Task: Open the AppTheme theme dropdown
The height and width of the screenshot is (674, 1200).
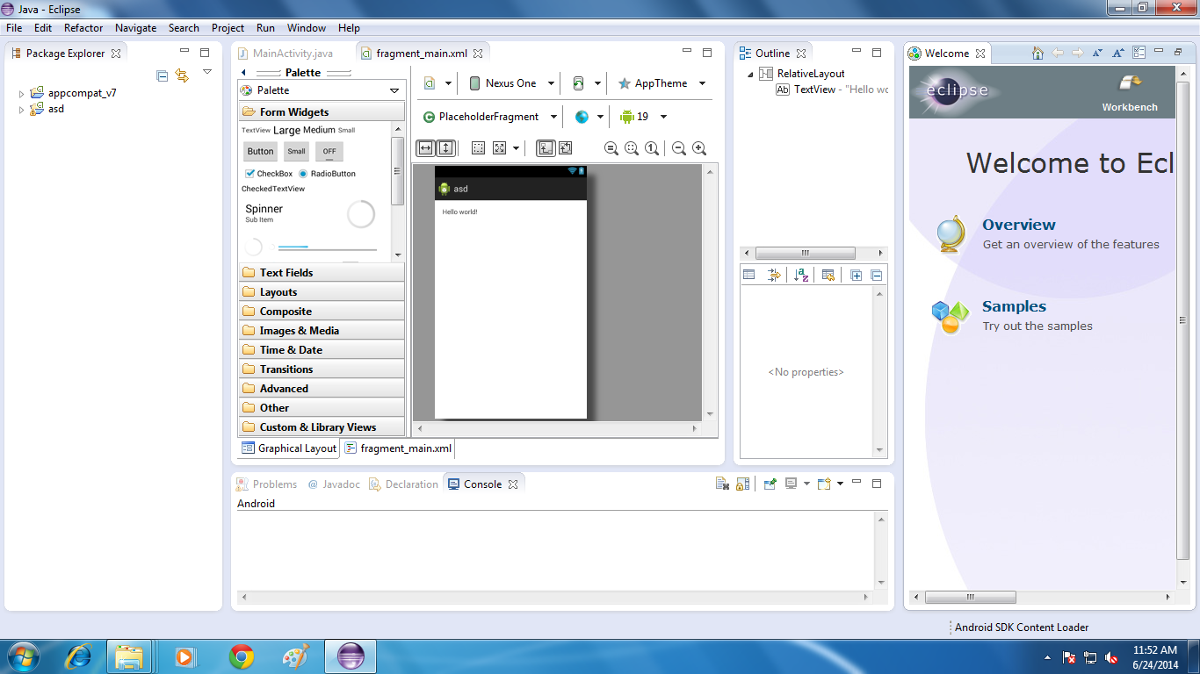Action: [x=662, y=83]
